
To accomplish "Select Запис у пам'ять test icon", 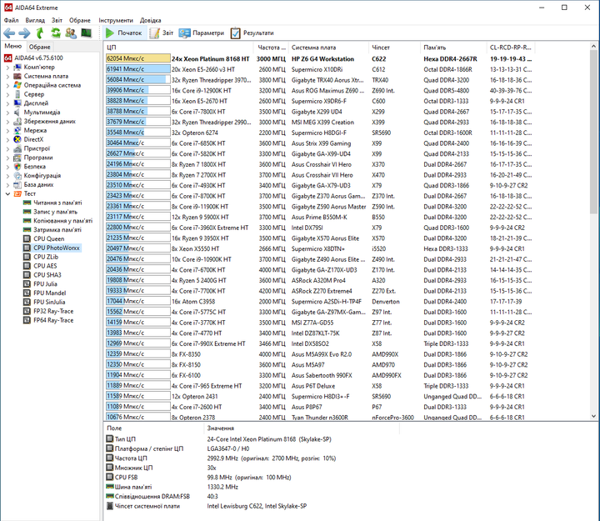I will pos(27,212).
